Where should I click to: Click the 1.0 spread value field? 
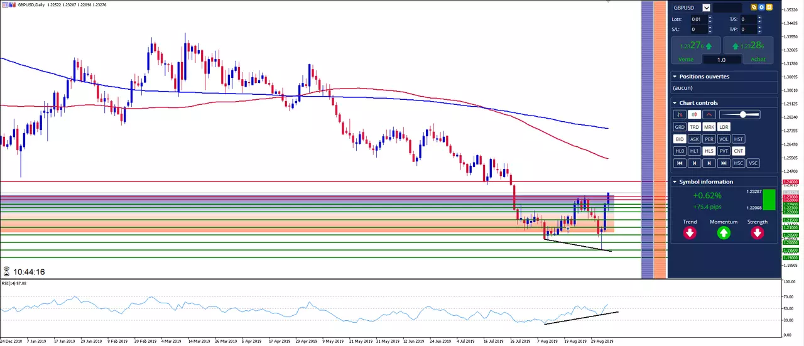tap(722, 60)
